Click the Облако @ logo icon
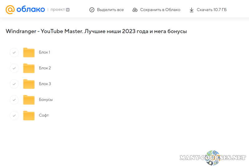Viewport: 249px width, 168px height. (x=10, y=10)
